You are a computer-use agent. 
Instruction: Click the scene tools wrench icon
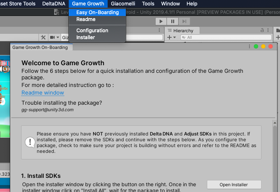[x=43, y=37]
